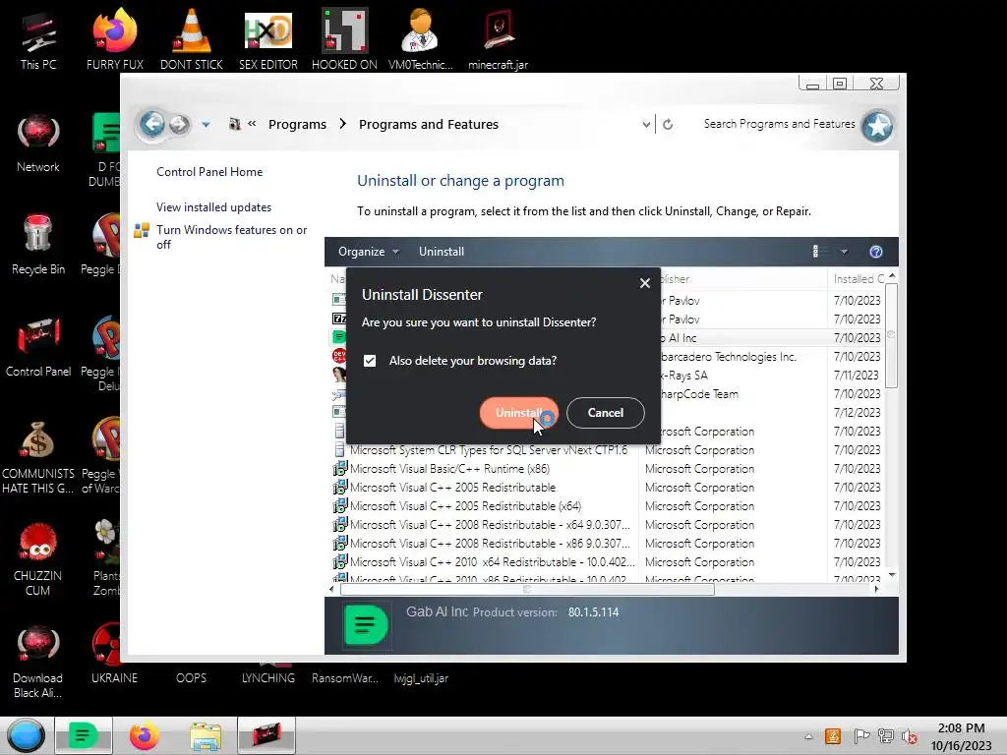Open the VM0Technic desktop icon
The width and height of the screenshot is (1007, 755).
click(421, 39)
